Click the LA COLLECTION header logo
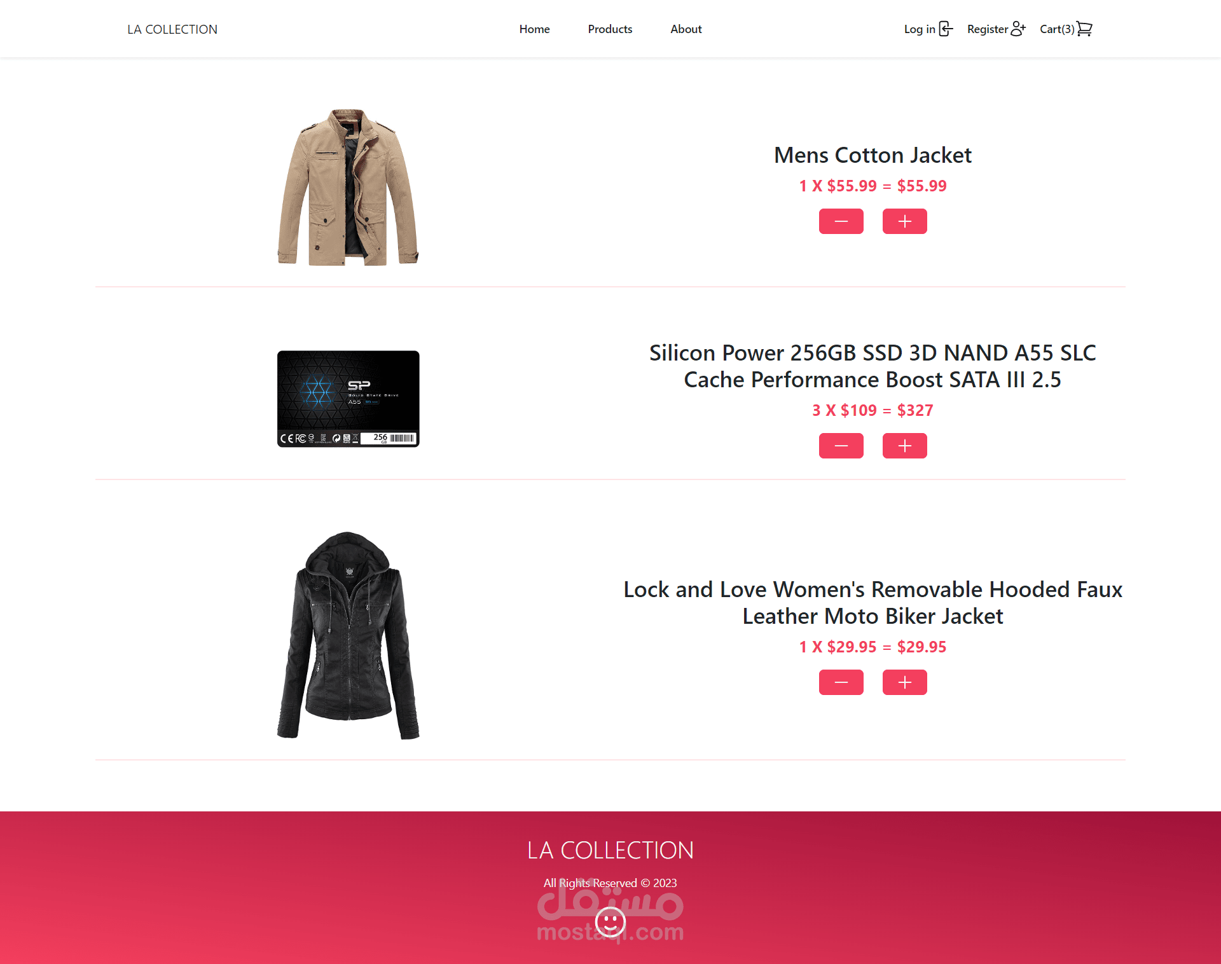This screenshot has width=1221, height=964. [172, 29]
